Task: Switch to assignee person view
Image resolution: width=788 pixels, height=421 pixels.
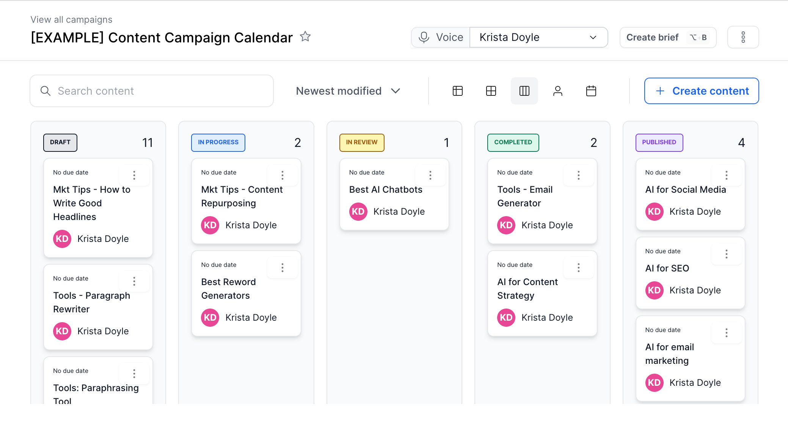Action: pyautogui.click(x=558, y=91)
